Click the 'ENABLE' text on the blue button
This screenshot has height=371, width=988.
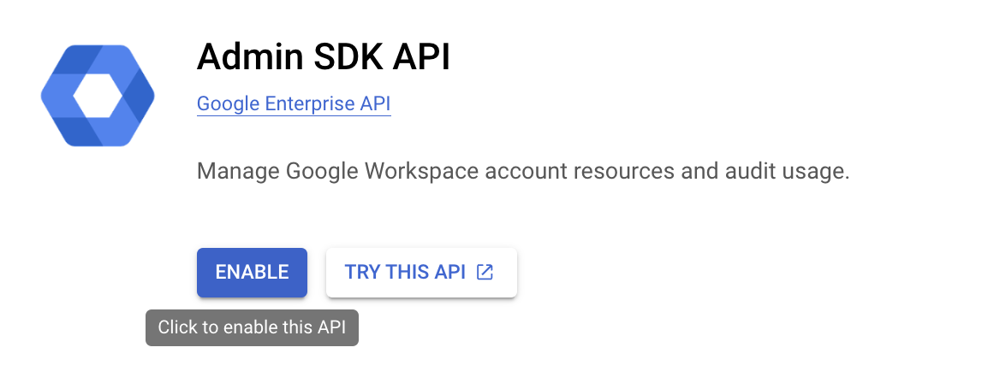252,273
